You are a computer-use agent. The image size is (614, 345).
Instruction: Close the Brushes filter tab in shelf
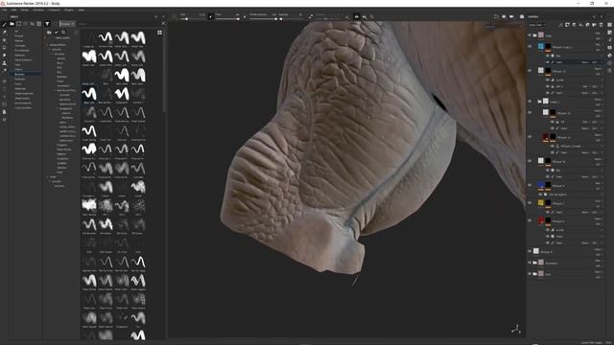73,24
